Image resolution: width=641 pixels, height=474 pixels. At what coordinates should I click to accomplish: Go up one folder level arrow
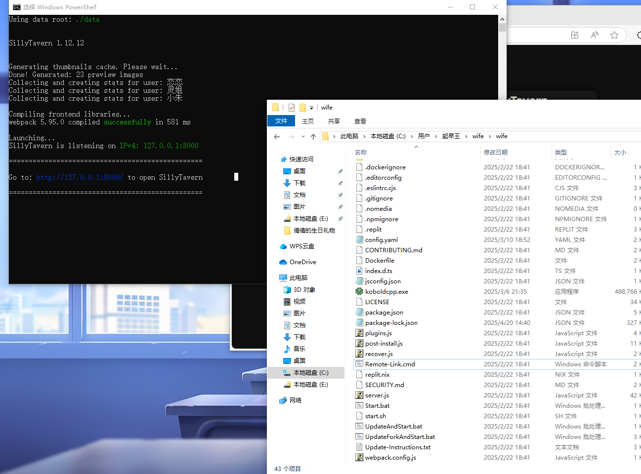313,136
